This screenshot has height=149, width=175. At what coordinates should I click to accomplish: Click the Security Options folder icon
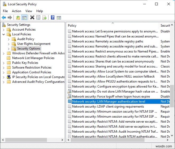[x=14, y=49]
